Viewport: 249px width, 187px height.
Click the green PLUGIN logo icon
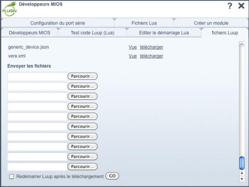pos(9,9)
